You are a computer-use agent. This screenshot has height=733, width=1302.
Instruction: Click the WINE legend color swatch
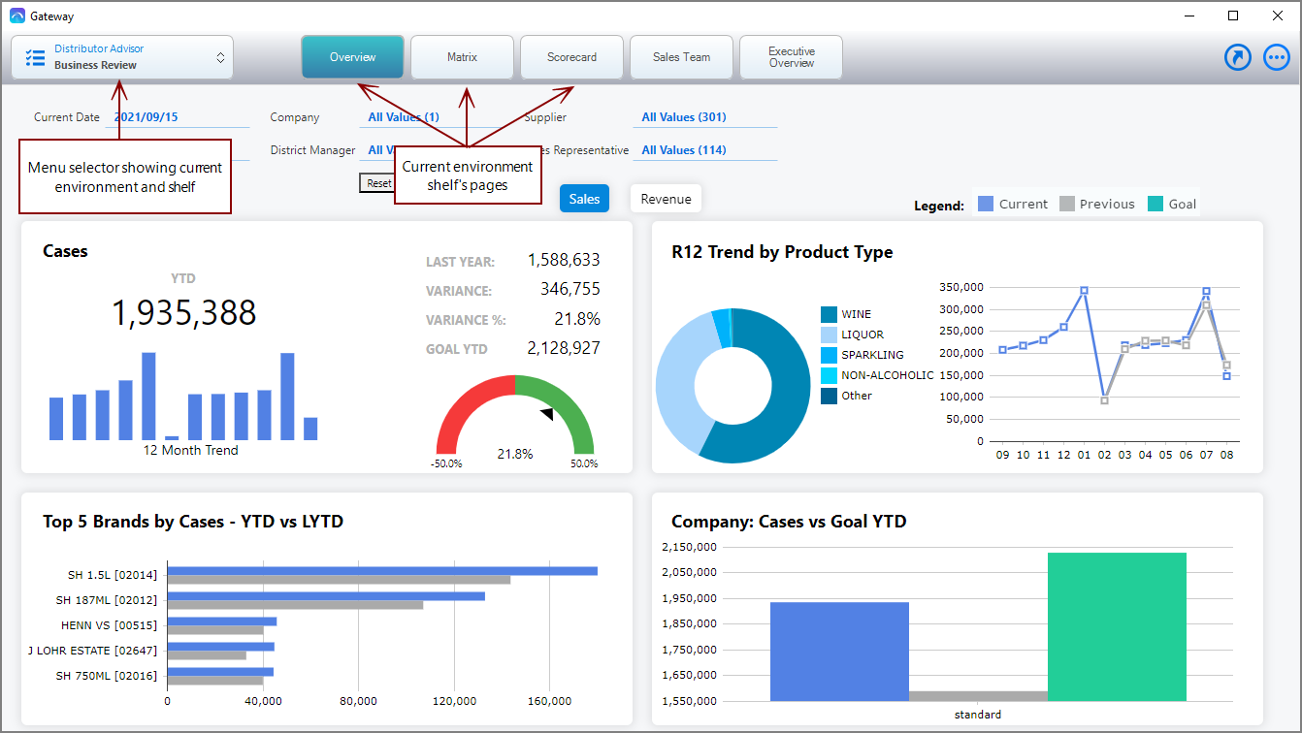[x=829, y=314]
